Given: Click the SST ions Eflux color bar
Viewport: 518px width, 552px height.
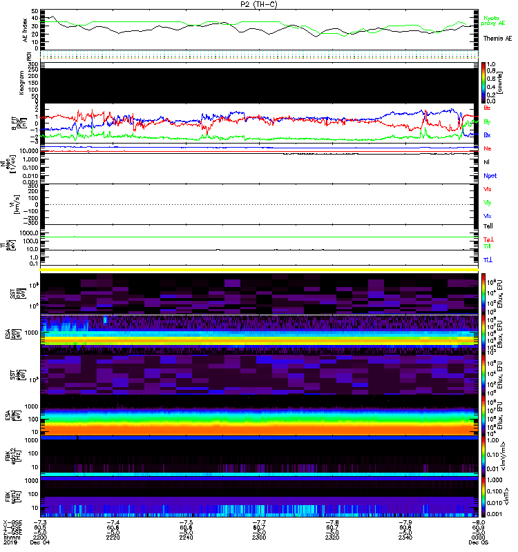Looking at the screenshot, I should coord(483,293).
